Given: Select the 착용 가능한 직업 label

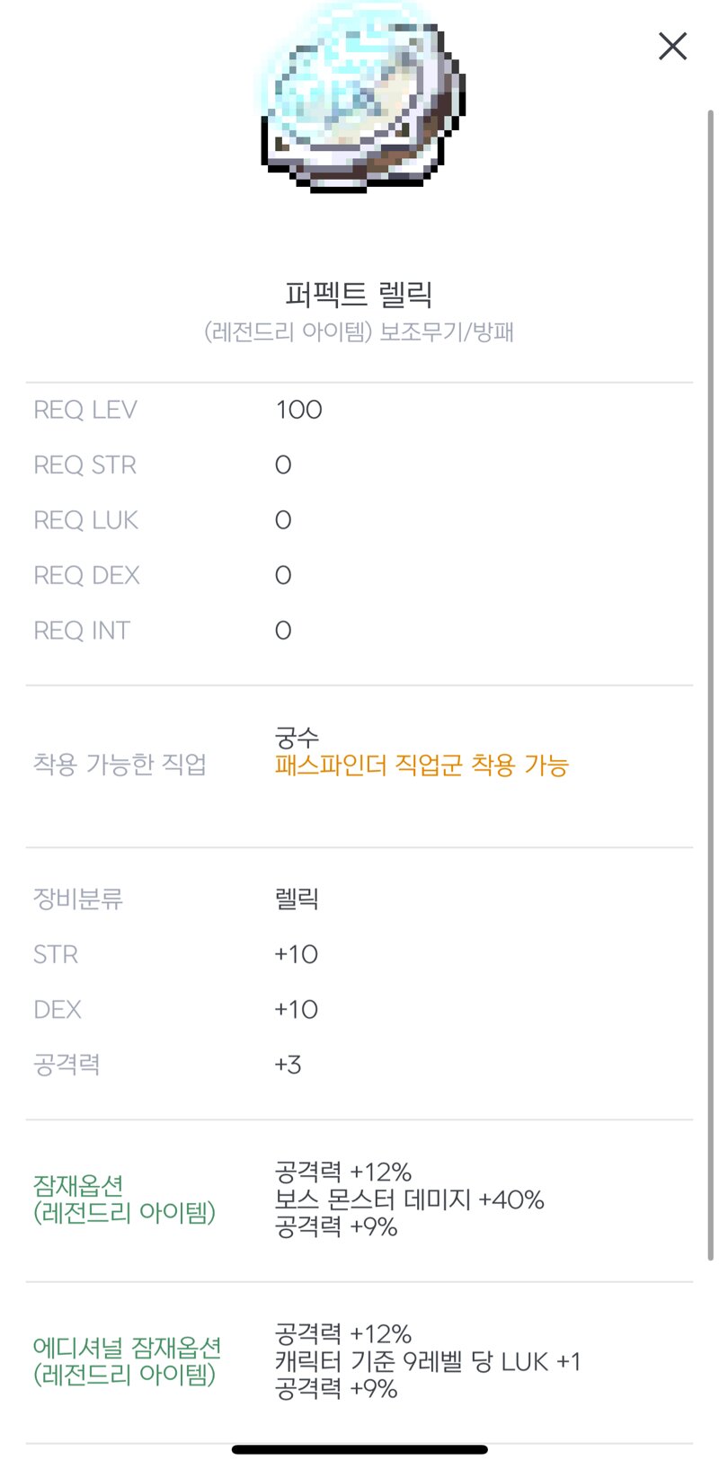Looking at the screenshot, I should [120, 765].
